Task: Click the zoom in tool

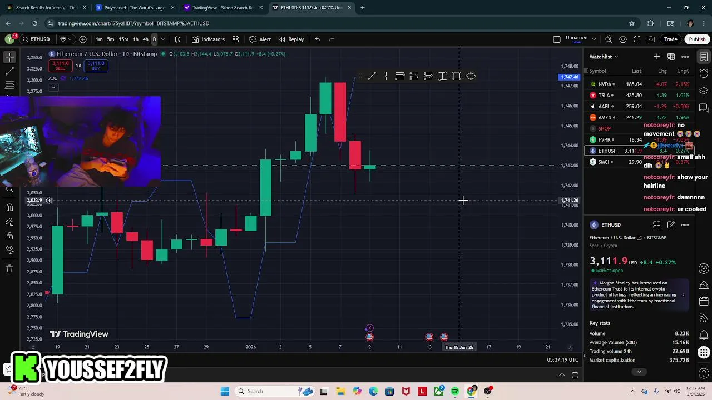Action: click(x=9, y=188)
